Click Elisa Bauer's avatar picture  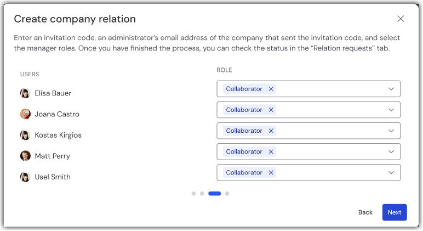[x=25, y=93]
